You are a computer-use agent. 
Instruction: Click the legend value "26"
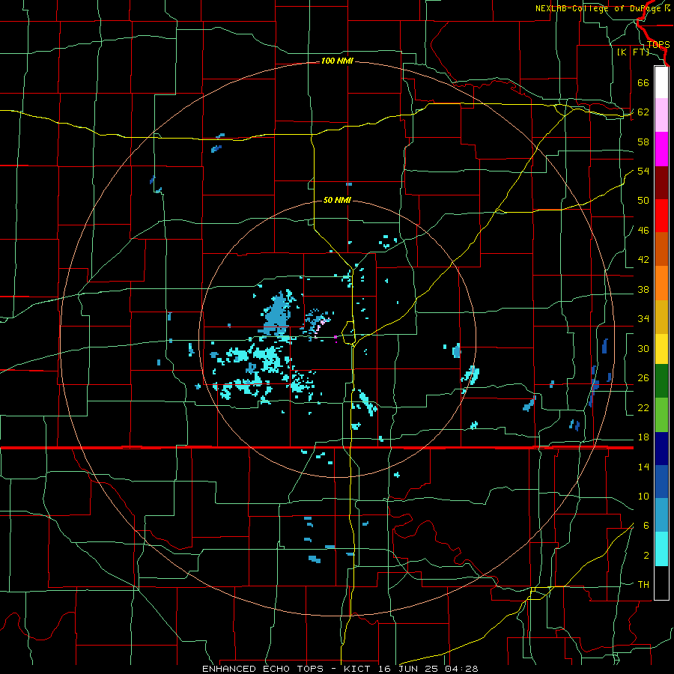(x=643, y=378)
